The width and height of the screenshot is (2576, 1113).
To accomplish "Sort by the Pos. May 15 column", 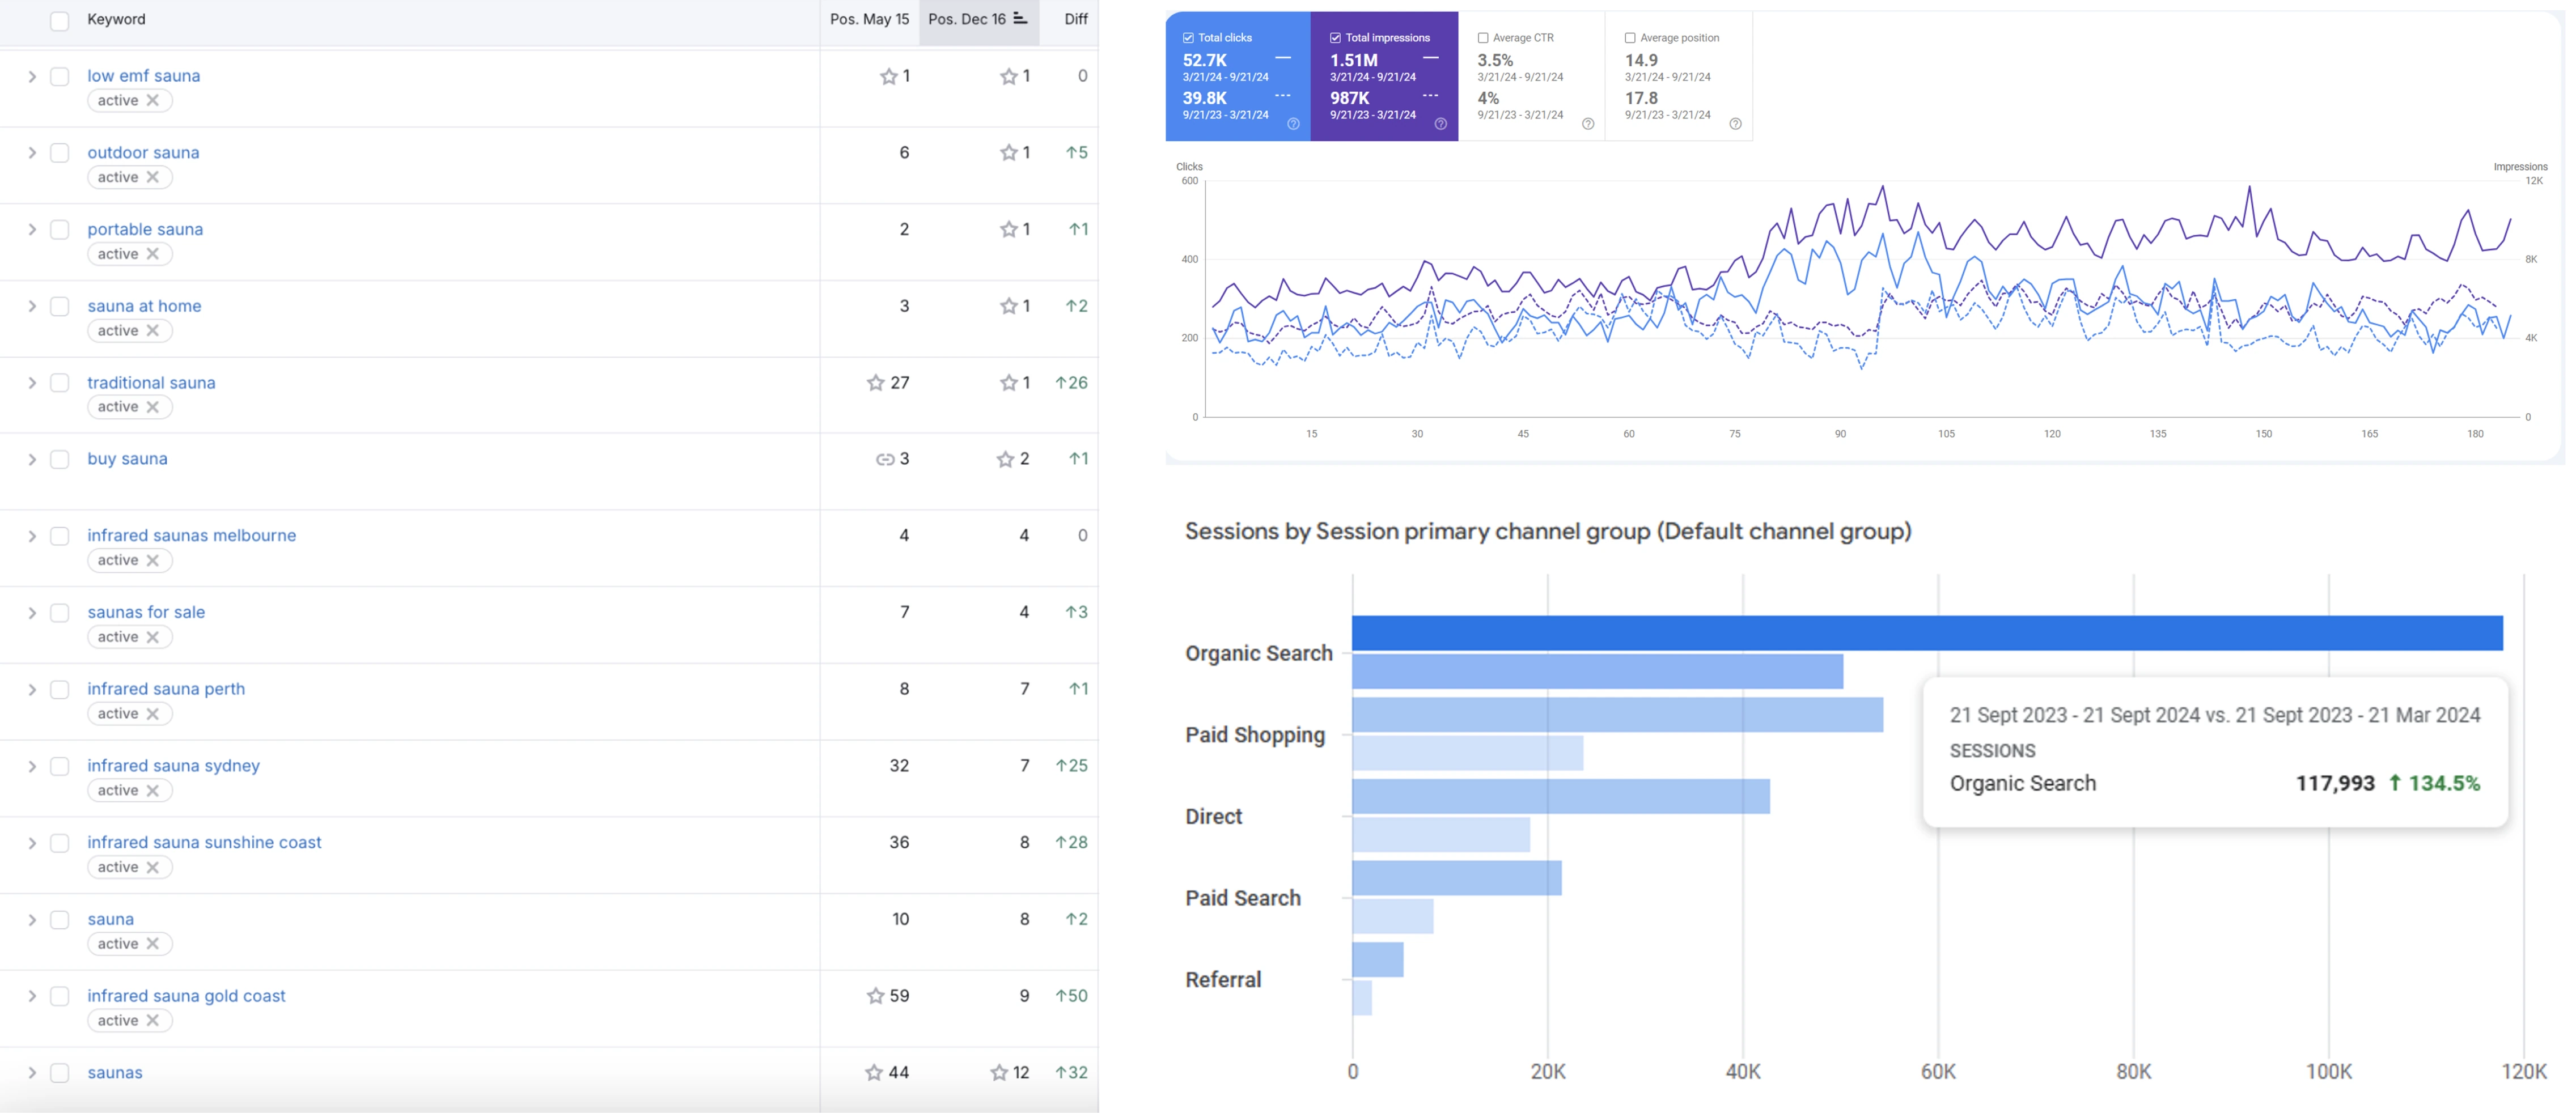I will click(x=869, y=19).
